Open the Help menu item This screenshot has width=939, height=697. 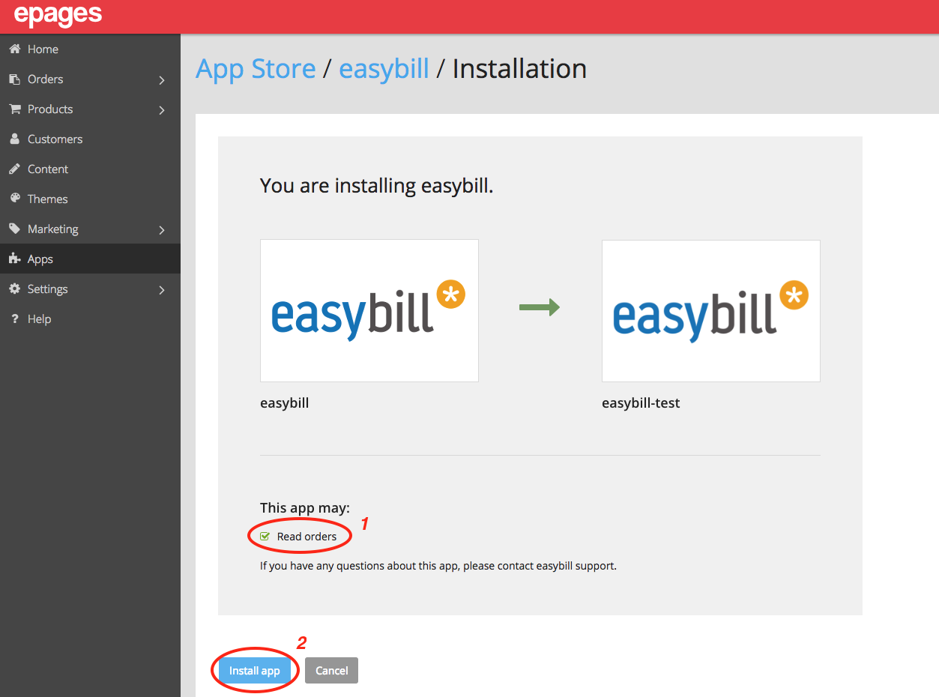[90, 319]
